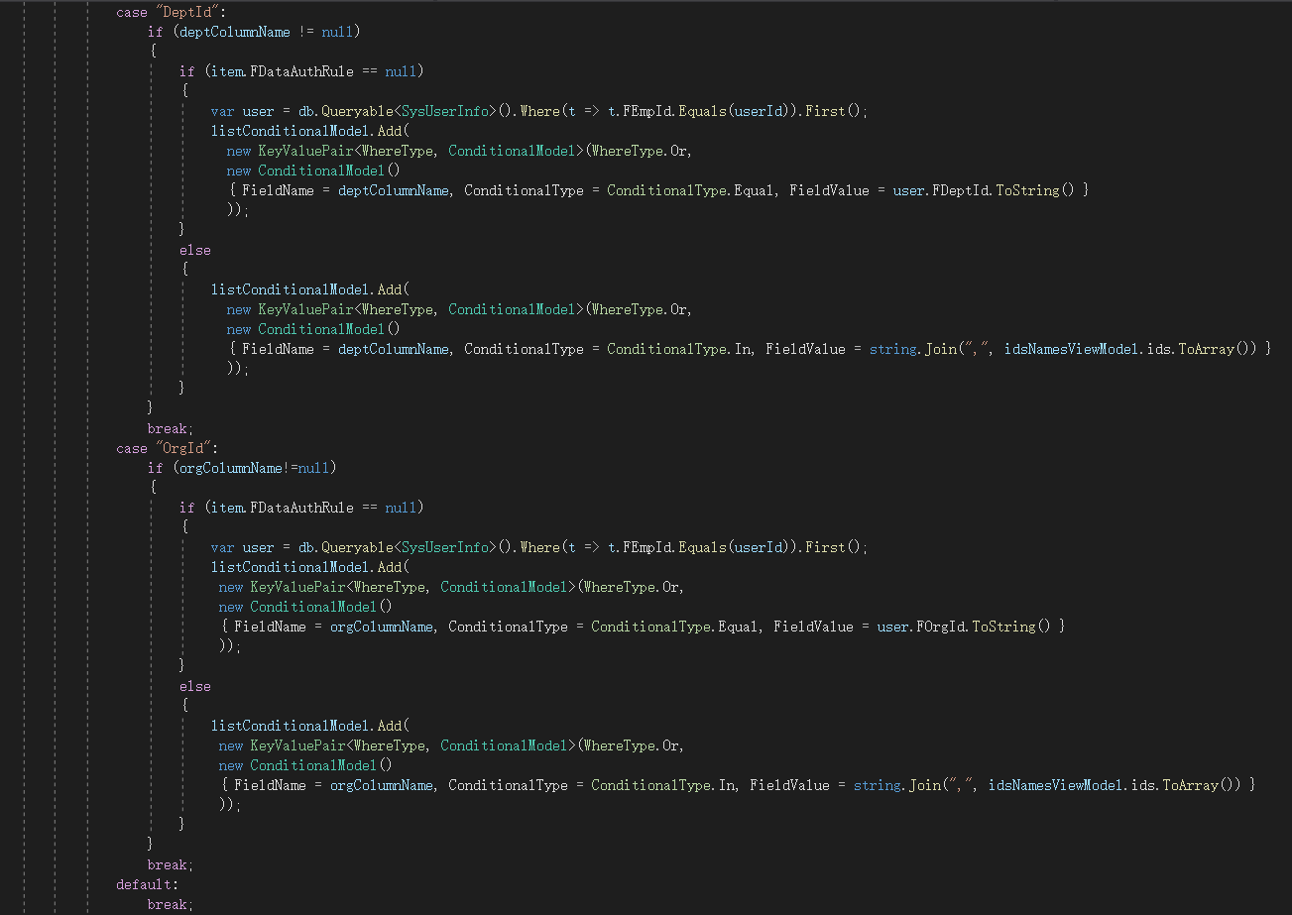Image resolution: width=1292 pixels, height=915 pixels.
Task: Click the var keyword in the DeptId case
Action: tap(223, 111)
